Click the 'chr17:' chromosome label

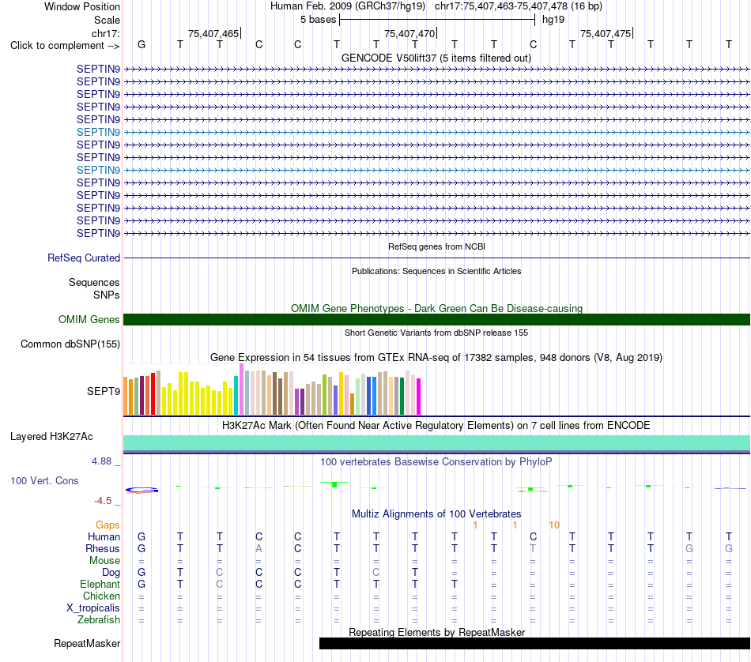(105, 33)
